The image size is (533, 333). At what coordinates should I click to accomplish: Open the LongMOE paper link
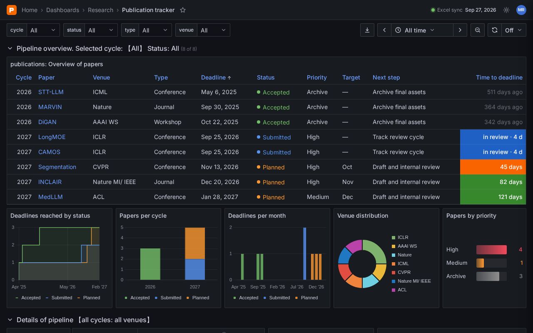click(52, 137)
